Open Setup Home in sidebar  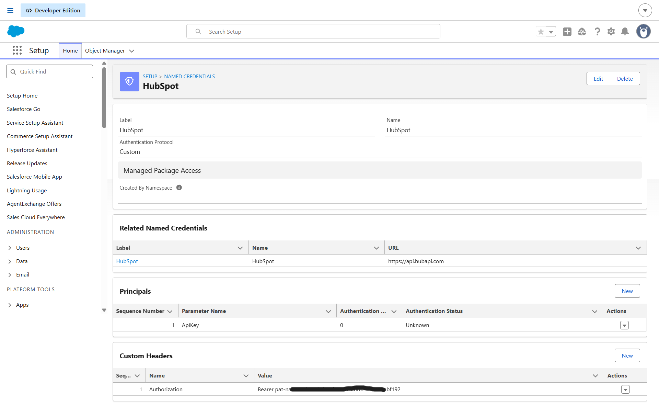(x=22, y=95)
